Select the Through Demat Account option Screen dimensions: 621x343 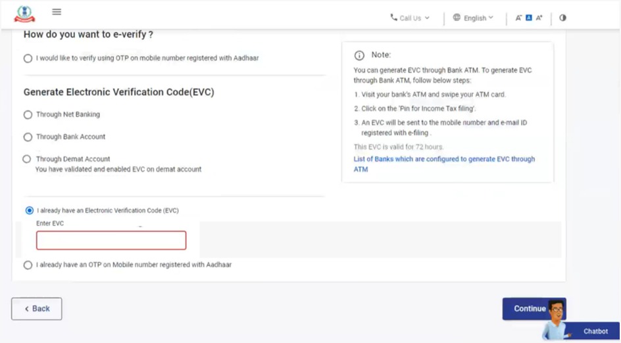(x=27, y=159)
